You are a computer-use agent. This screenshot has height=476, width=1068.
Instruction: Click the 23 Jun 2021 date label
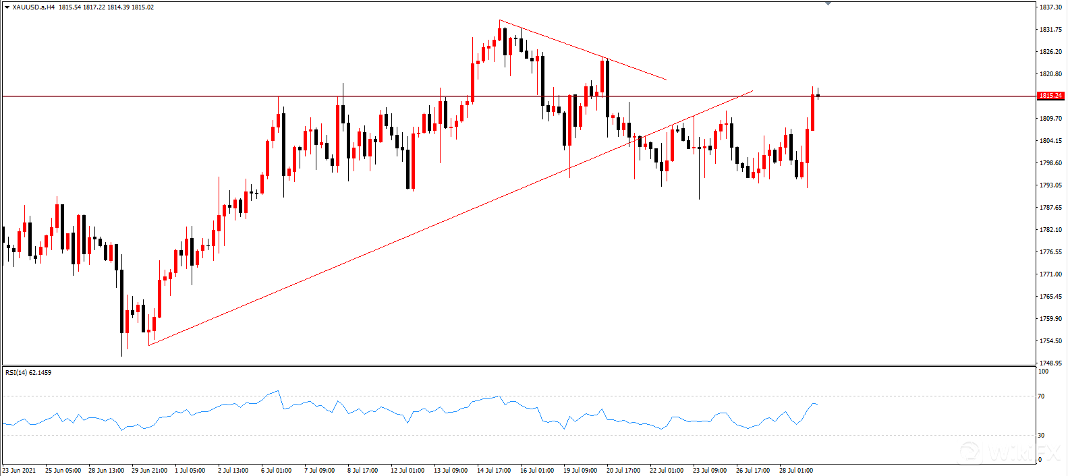[x=20, y=470]
